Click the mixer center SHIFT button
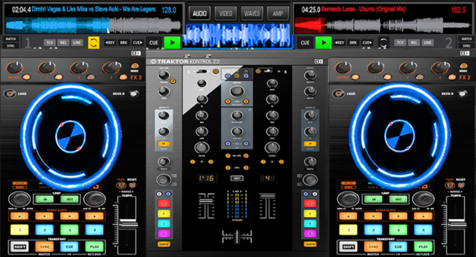 (237, 179)
